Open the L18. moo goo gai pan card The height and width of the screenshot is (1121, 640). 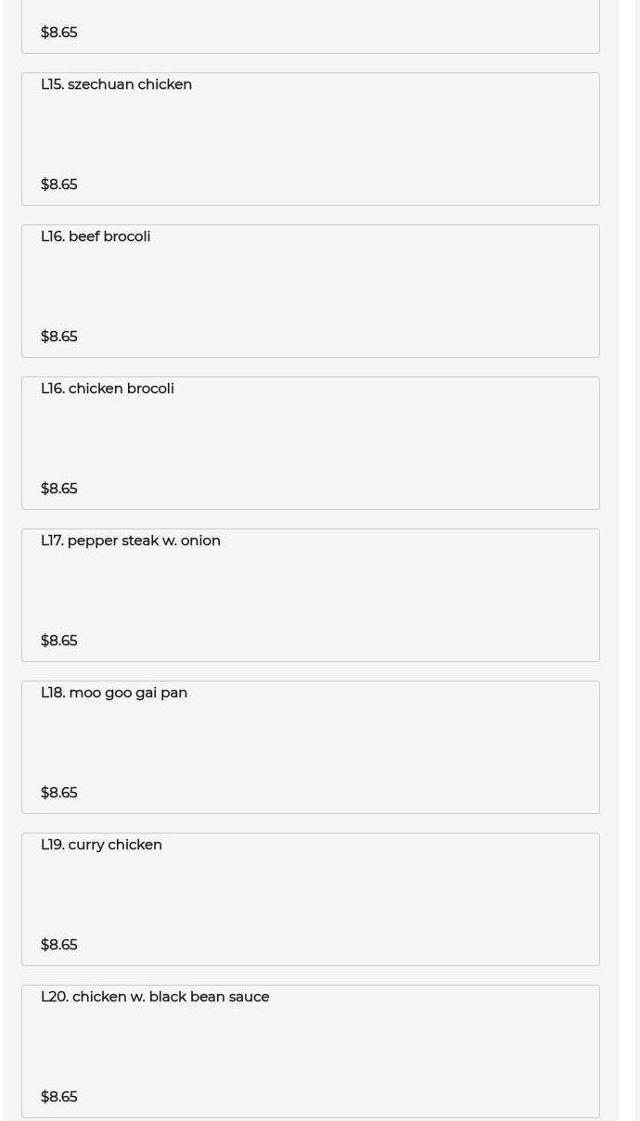pos(311,747)
